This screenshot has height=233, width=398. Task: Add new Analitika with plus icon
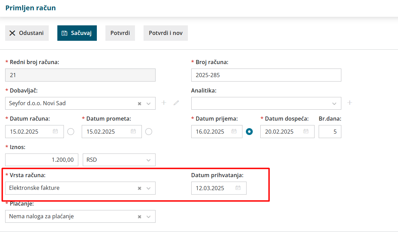(x=350, y=102)
